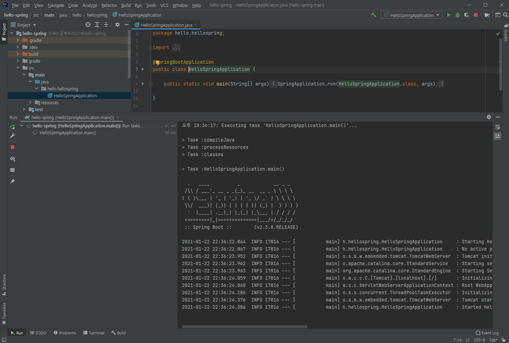
Task: Start debugging with the bug icon
Action: (458, 15)
